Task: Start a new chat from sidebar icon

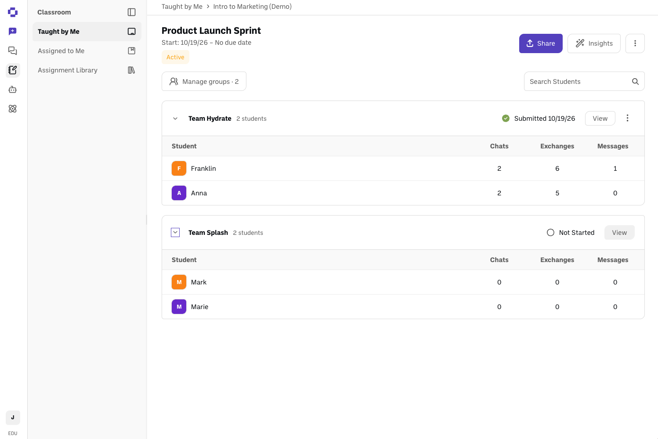Action: pos(13,31)
